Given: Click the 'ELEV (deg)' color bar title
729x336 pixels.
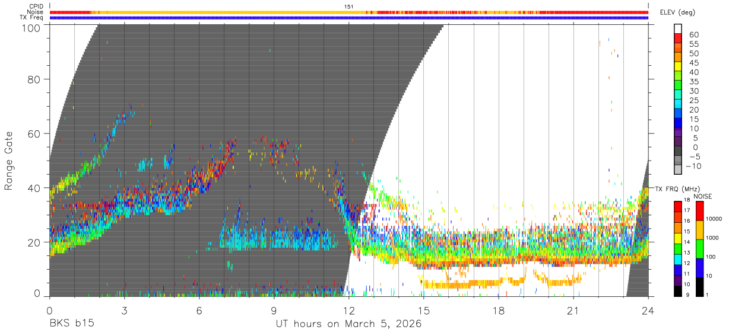Looking at the screenshot, I should point(677,12).
